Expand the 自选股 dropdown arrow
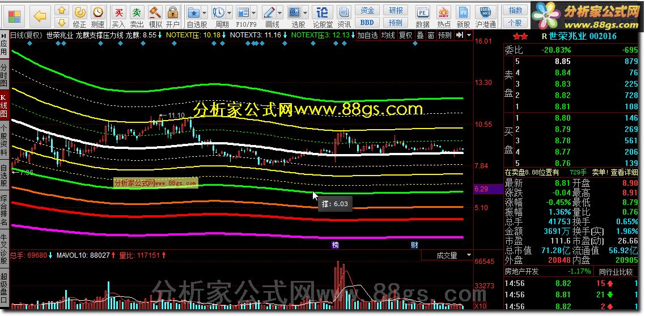This screenshot has width=645, height=316. [205, 12]
